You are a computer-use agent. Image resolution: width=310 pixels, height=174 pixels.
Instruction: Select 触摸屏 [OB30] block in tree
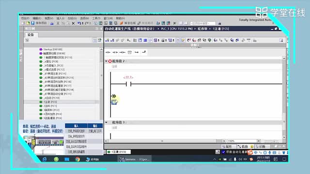[x=52, y=53]
